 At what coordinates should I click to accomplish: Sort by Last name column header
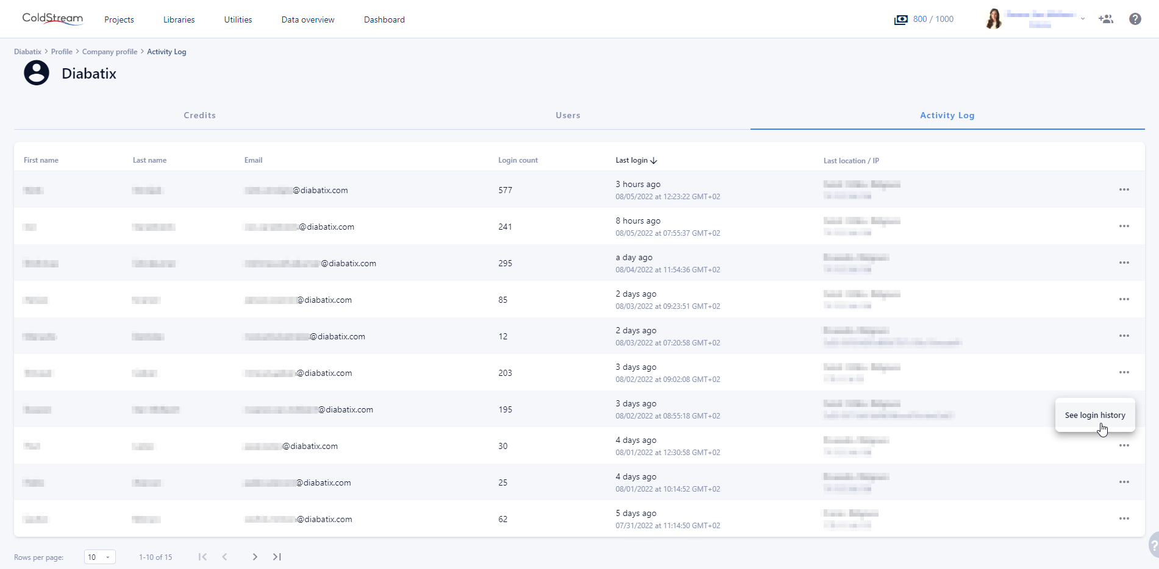coord(149,160)
